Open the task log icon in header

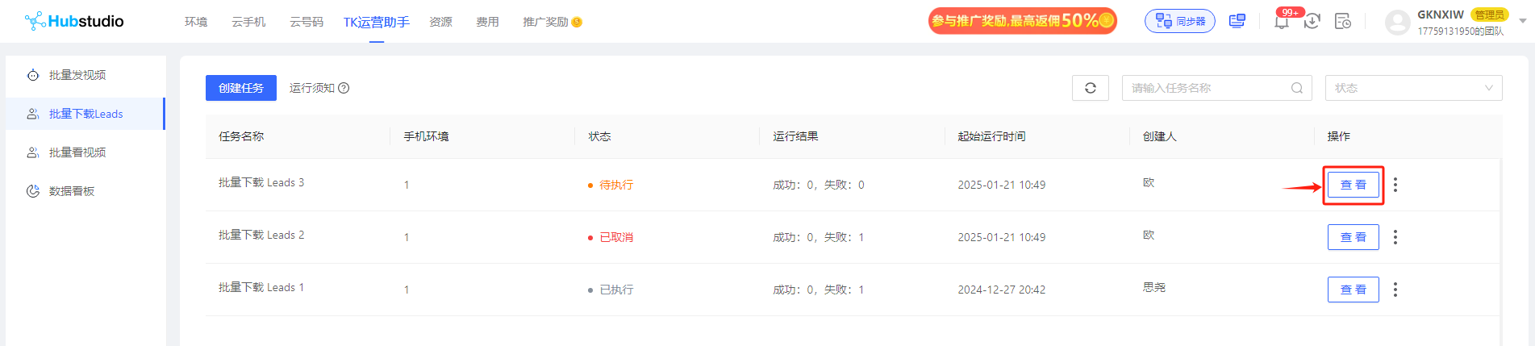pyautogui.click(x=1343, y=21)
